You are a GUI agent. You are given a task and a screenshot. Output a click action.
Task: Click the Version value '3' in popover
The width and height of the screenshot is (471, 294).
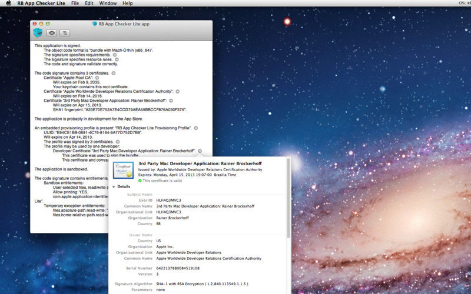[157, 274]
